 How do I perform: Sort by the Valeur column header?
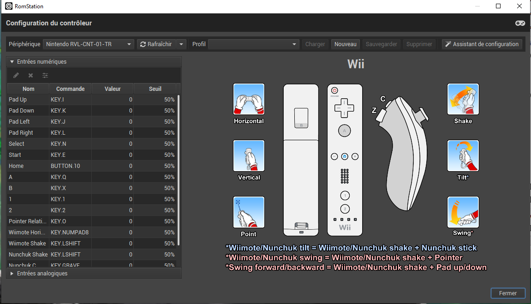click(x=113, y=89)
